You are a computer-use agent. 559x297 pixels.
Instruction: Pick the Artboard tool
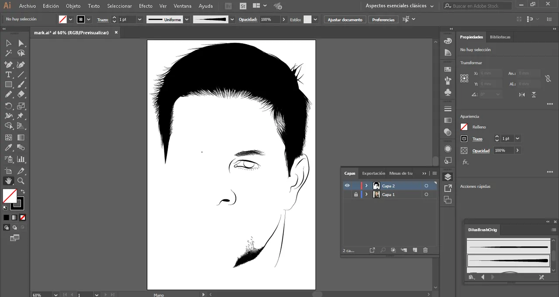click(8, 171)
